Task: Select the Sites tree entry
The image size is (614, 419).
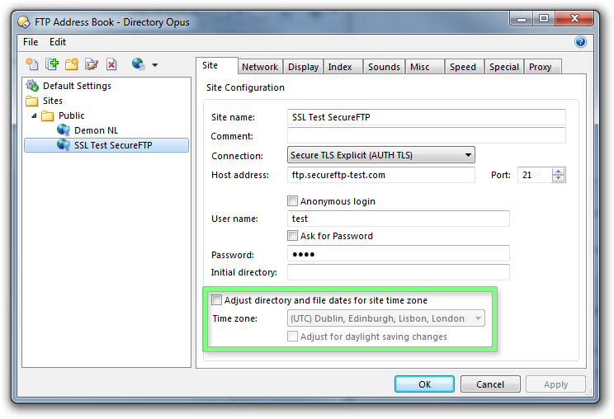Action: [x=53, y=101]
